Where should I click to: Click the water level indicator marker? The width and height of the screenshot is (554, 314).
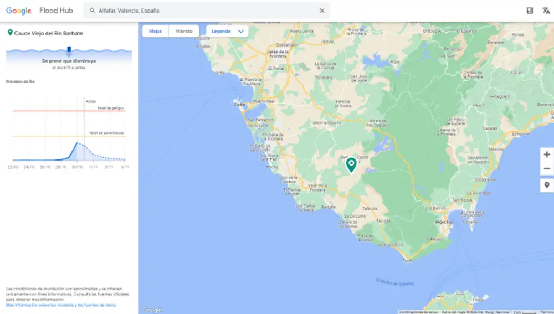click(69, 51)
